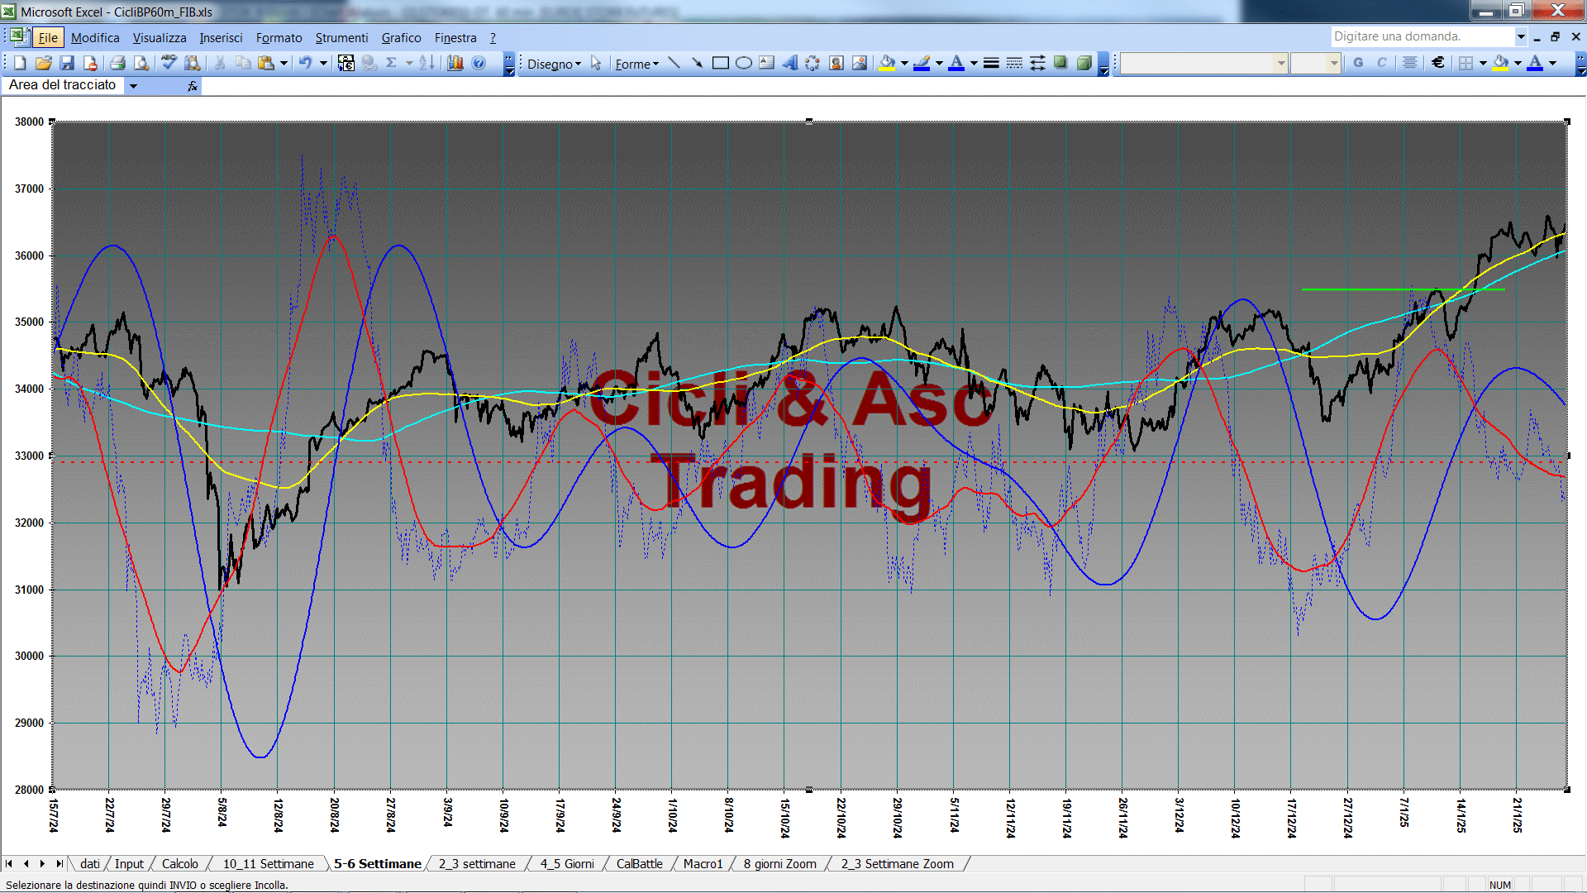Click the Shadow Style icon
1587x893 pixels.
(x=1060, y=63)
